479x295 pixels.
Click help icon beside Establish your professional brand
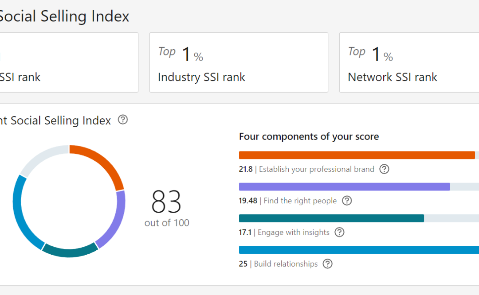(384, 169)
